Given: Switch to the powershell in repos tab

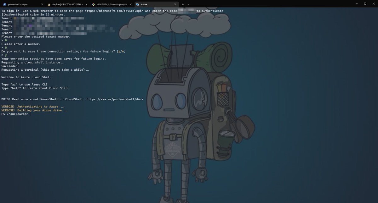Looking at the screenshot, I should pos(23,4).
